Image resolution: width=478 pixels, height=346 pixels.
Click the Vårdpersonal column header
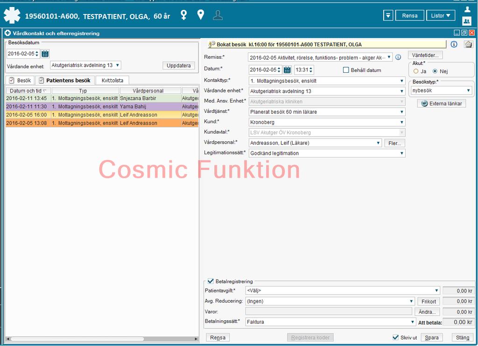151,90
